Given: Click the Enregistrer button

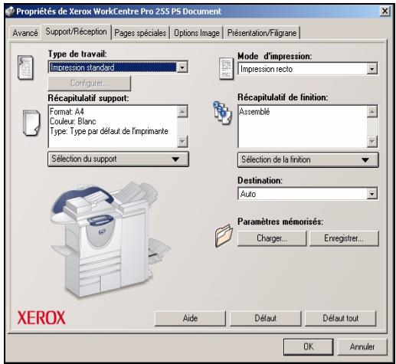Looking at the screenshot, I should pos(344,238).
